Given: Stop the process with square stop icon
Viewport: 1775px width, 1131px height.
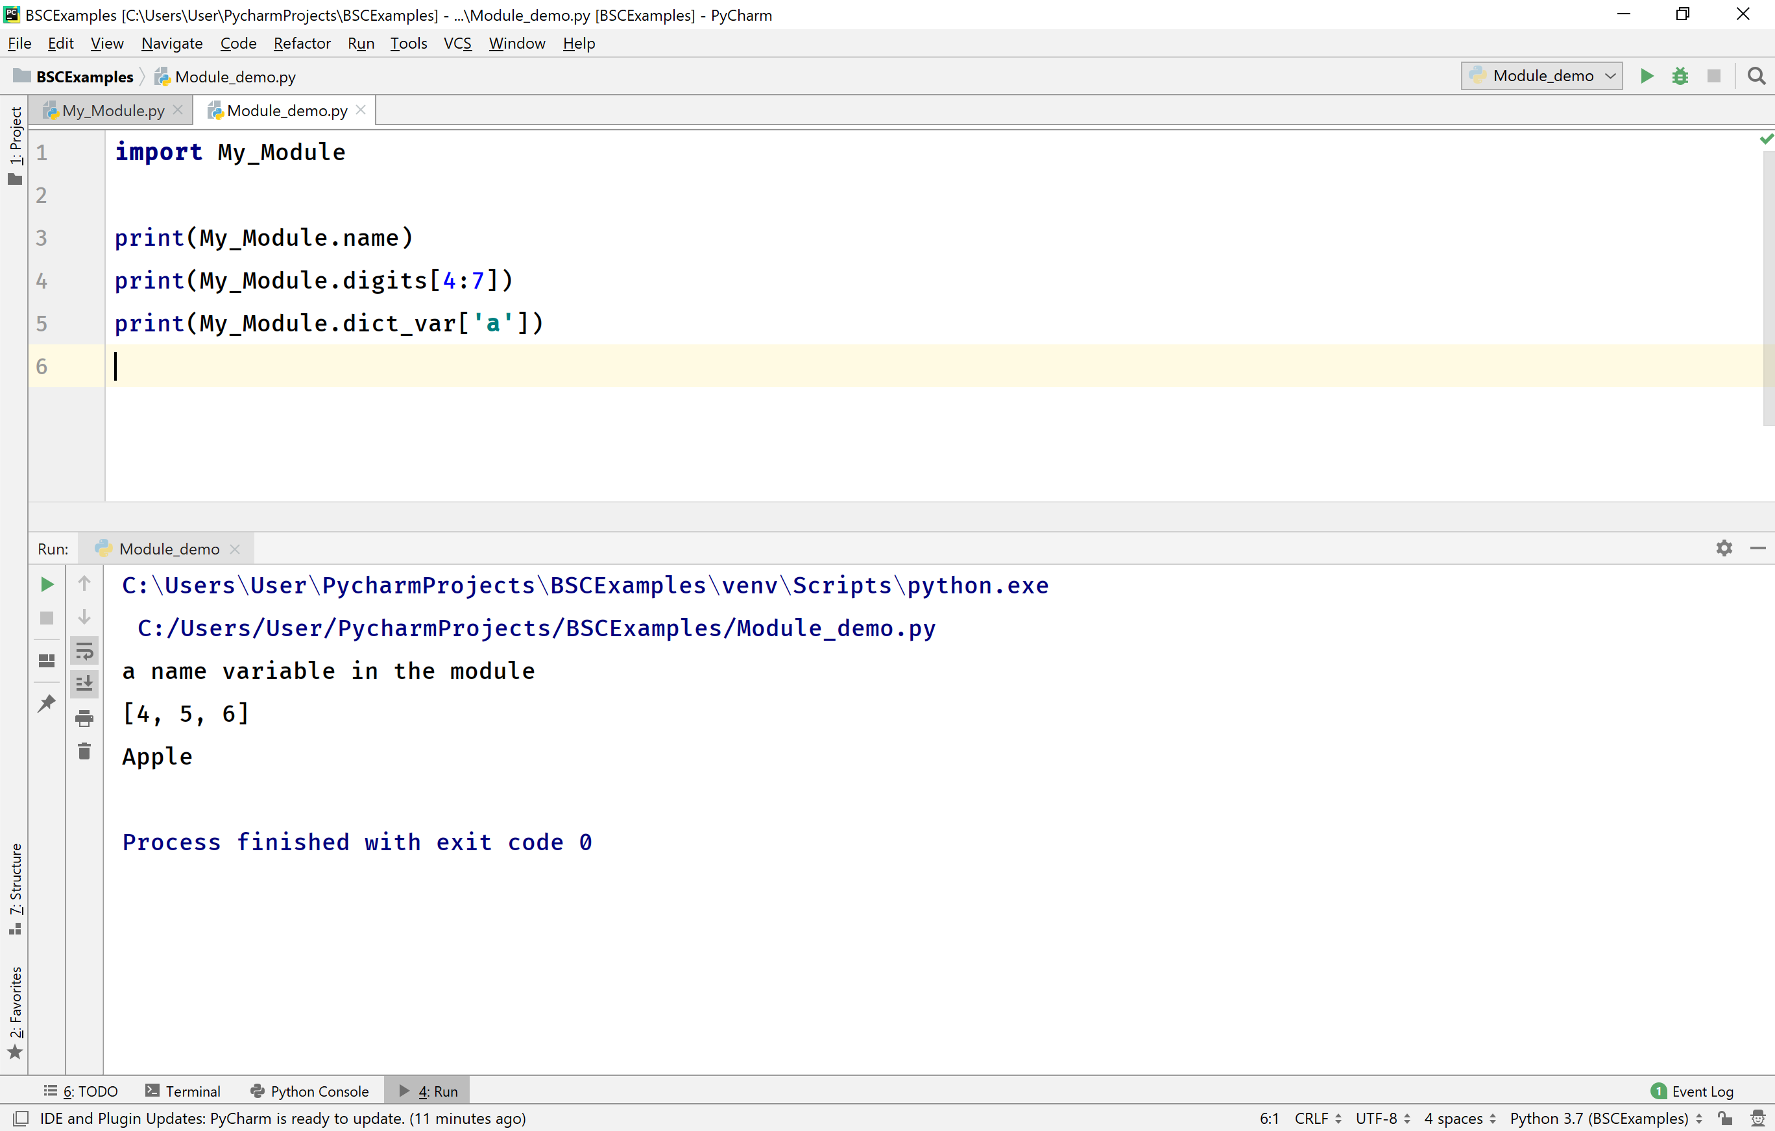Looking at the screenshot, I should (47, 618).
